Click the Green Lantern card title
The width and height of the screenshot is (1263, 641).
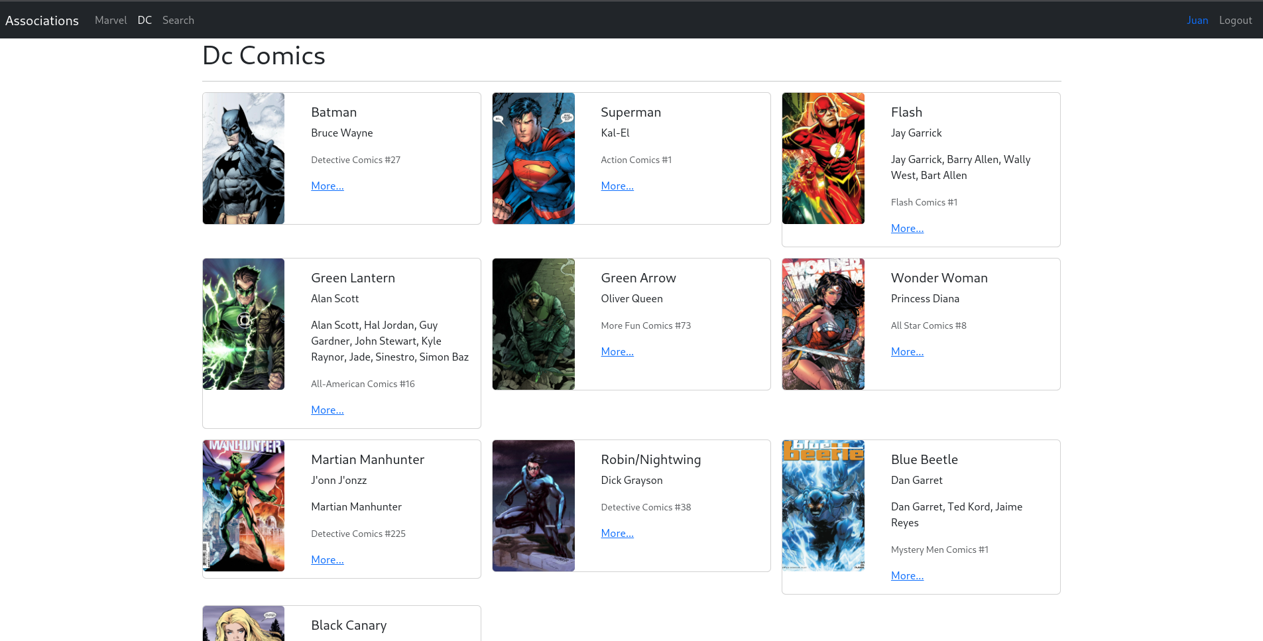353,278
